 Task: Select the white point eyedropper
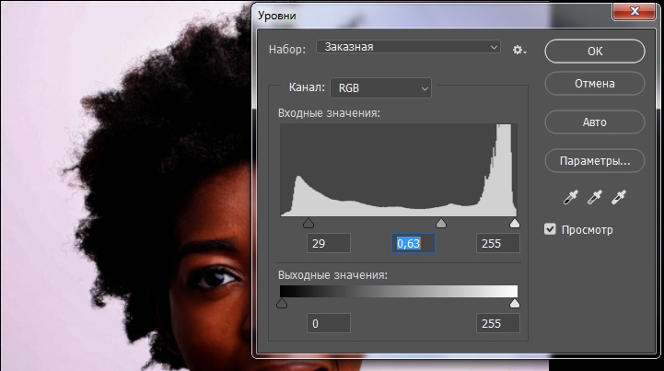click(619, 197)
